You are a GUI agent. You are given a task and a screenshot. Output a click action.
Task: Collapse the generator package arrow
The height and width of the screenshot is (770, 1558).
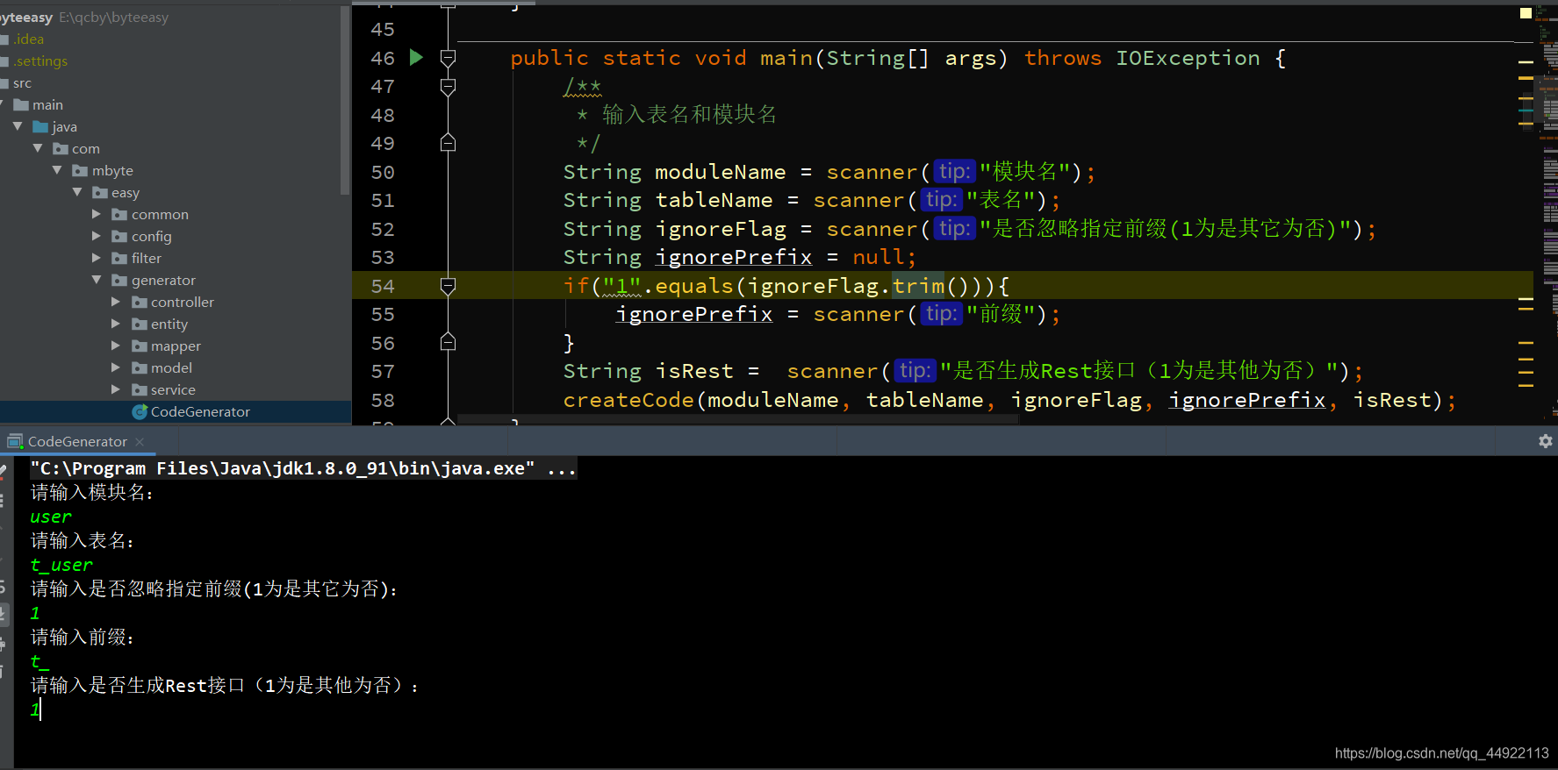[97, 280]
